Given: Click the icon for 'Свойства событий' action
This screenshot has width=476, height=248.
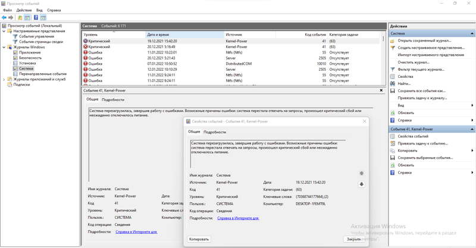Looking at the screenshot, I should pos(393,136).
